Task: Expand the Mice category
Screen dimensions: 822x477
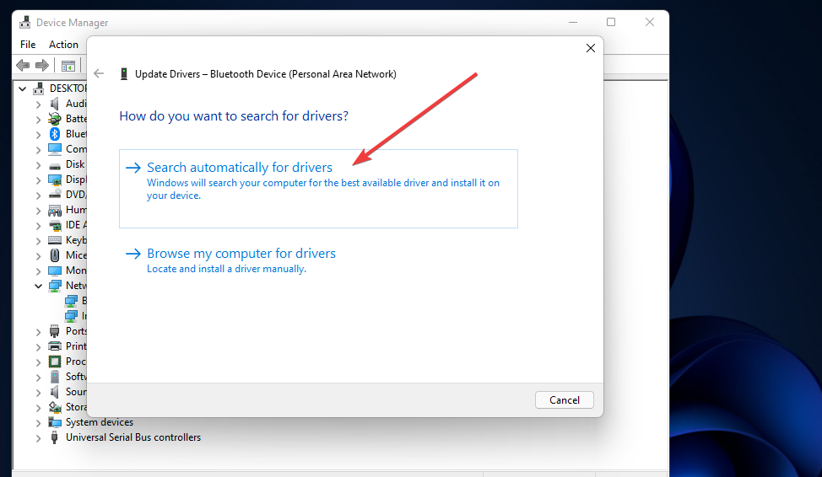Action: (38, 256)
